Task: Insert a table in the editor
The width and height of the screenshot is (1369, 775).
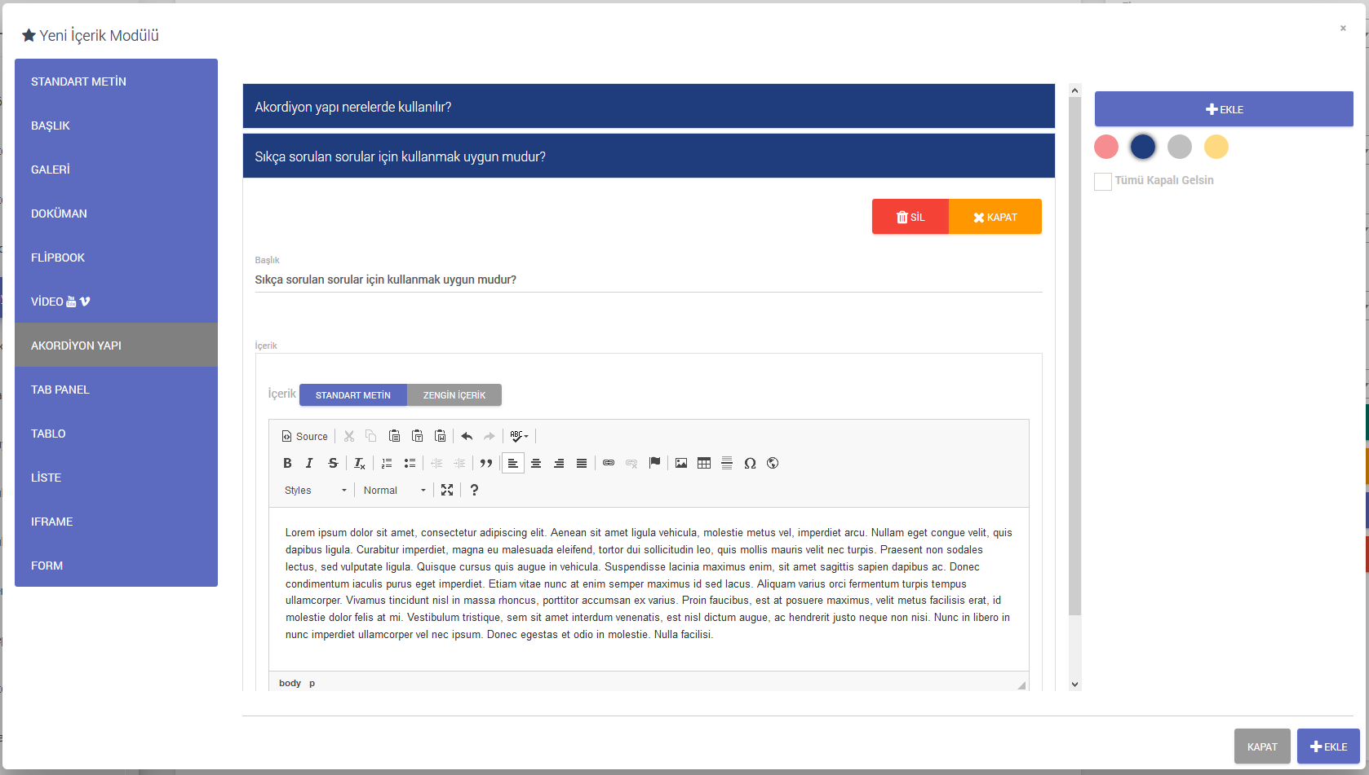Action: click(x=704, y=463)
